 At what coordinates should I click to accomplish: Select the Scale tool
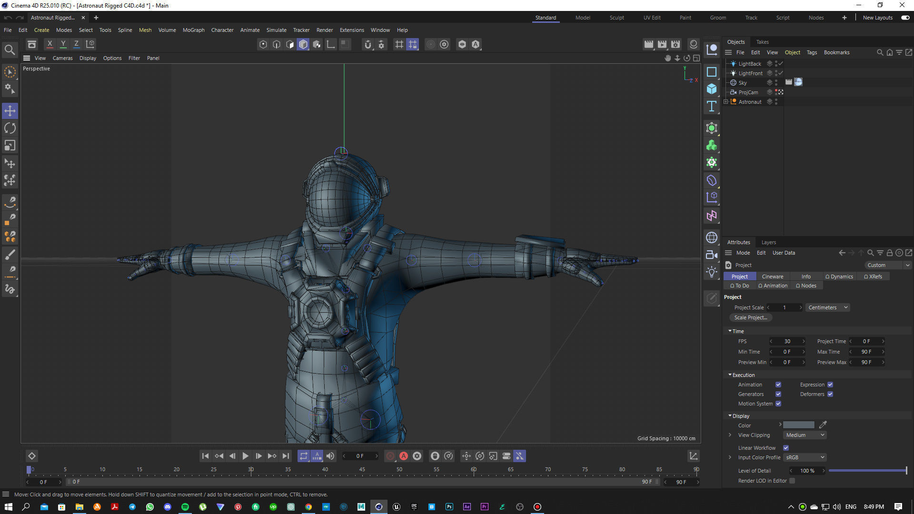coord(10,145)
